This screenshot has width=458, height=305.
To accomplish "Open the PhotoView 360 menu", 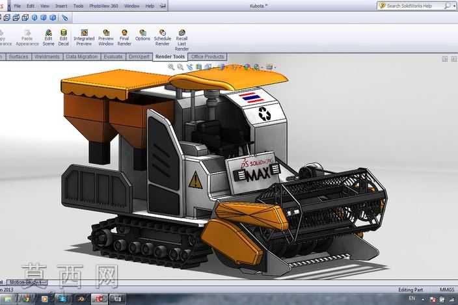I will [103, 6].
